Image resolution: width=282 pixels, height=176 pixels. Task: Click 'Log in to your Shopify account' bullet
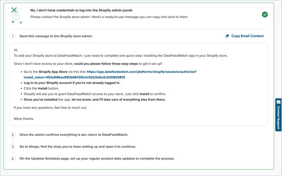(72, 83)
